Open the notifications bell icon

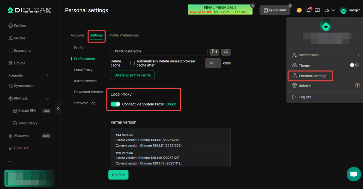tap(308, 10)
